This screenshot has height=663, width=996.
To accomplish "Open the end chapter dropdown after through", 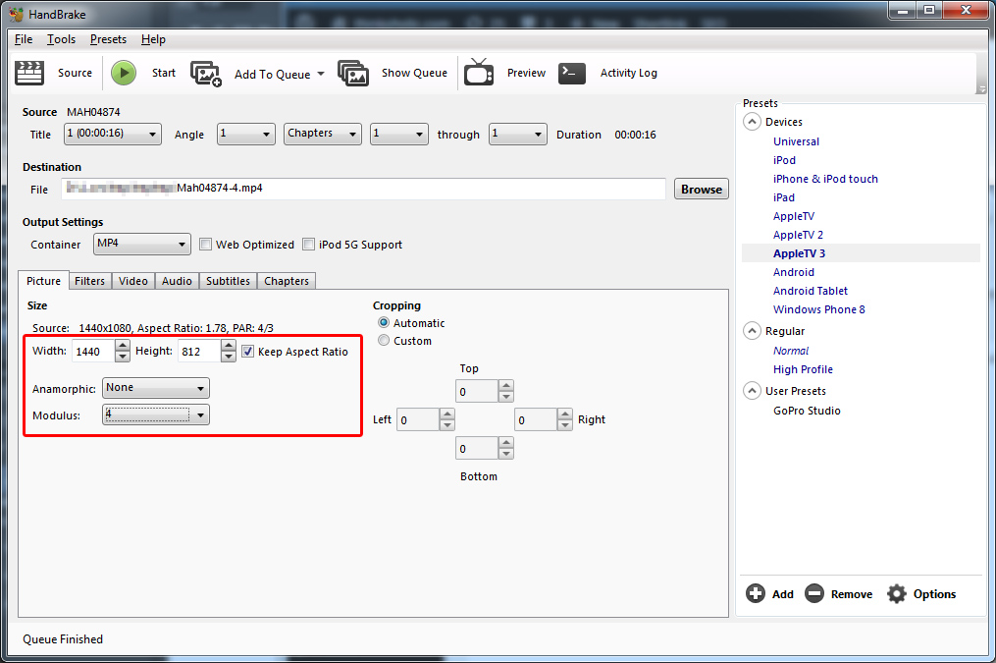I will [518, 135].
